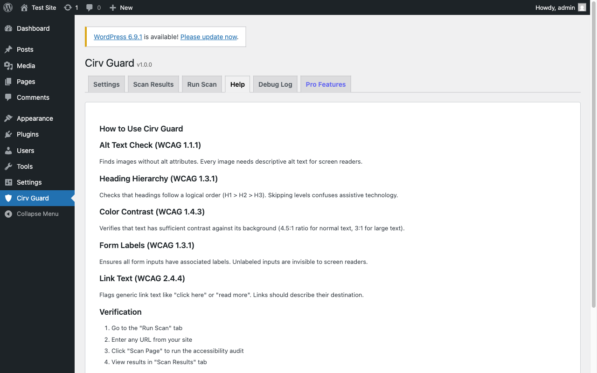This screenshot has width=597, height=373.
Task: Check updates via the refresh arrows icon
Action: click(67, 7)
